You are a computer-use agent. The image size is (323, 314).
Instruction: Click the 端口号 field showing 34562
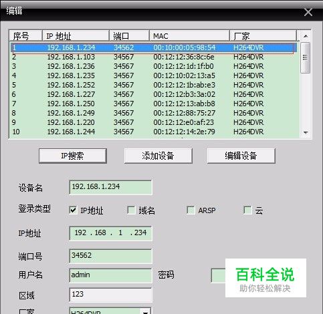(110, 256)
